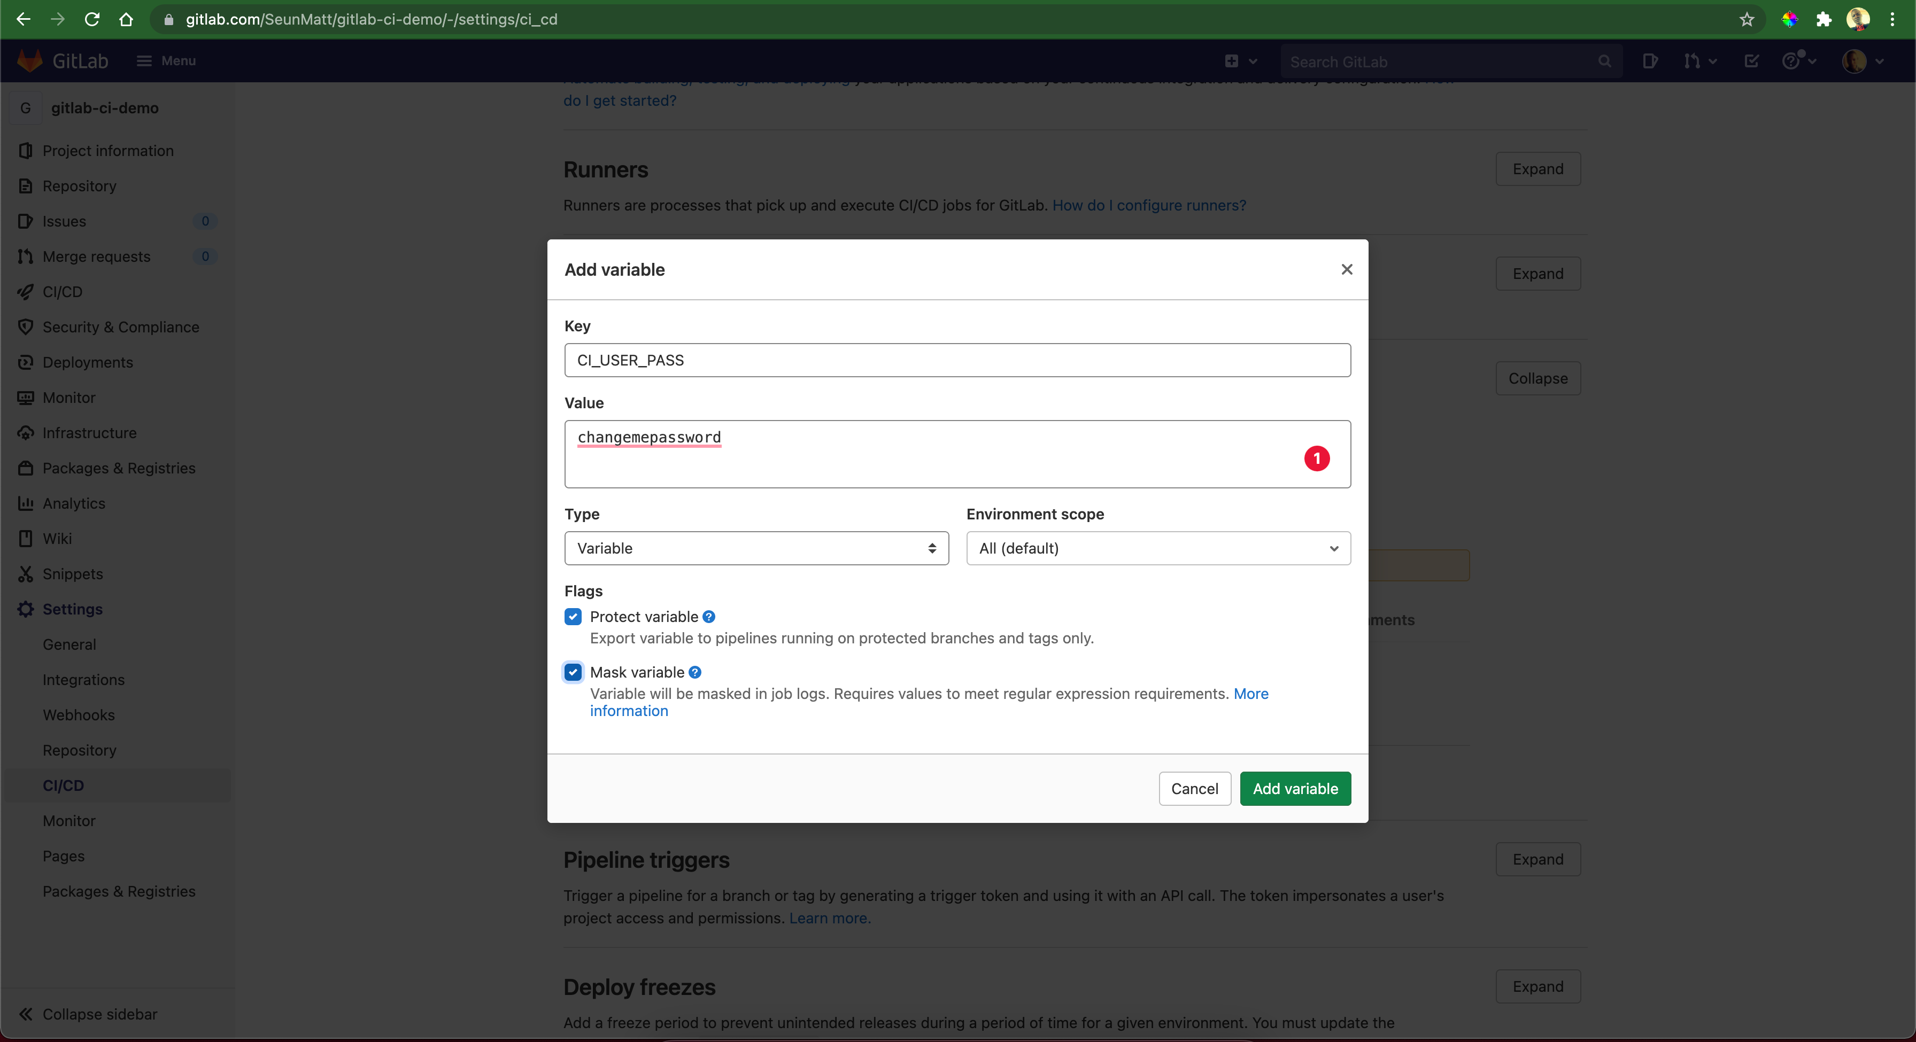
Task: Click into the Key input field
Action: 956,361
